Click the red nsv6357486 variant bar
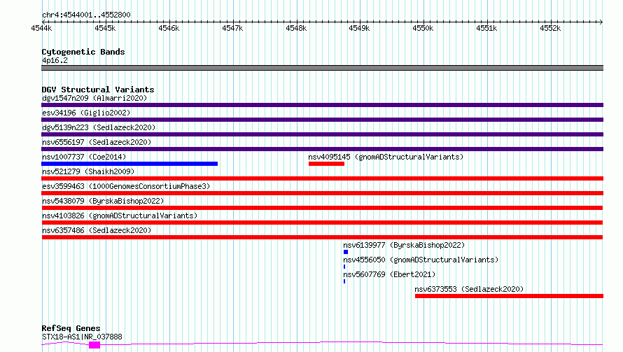 [x=322, y=237]
